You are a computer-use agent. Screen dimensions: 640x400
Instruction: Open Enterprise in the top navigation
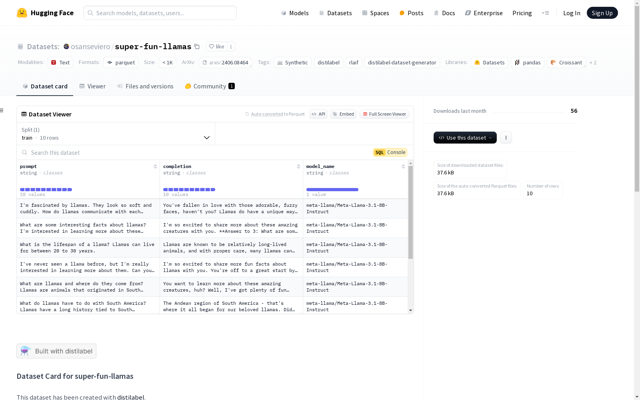click(484, 13)
